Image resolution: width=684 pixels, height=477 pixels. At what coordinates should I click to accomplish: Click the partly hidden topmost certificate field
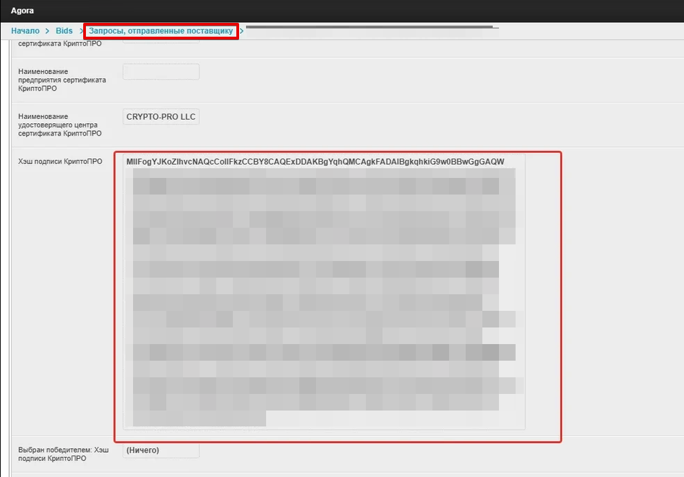[x=161, y=42]
